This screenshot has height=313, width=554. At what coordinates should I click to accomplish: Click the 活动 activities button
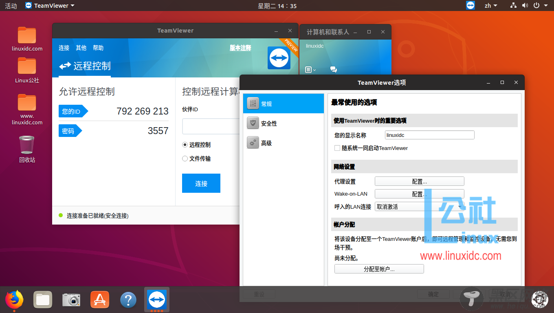click(11, 5)
